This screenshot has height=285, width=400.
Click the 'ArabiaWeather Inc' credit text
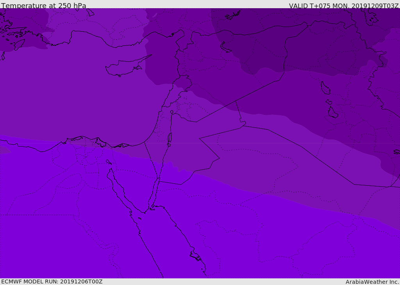pos(372,282)
